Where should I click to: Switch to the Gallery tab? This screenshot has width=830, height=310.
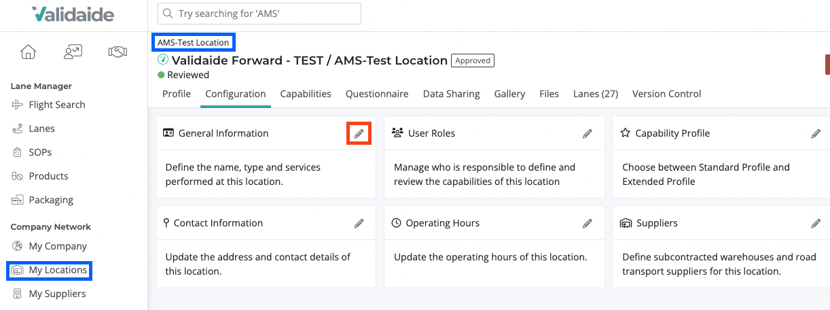coord(509,94)
